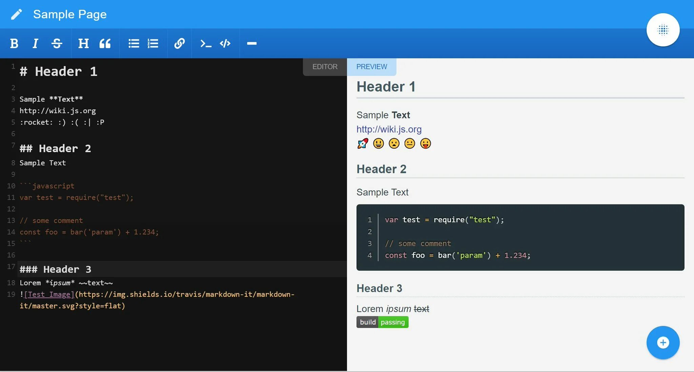Apply italic formatting with the I icon
Screen dimensions: 694x372
coord(35,43)
